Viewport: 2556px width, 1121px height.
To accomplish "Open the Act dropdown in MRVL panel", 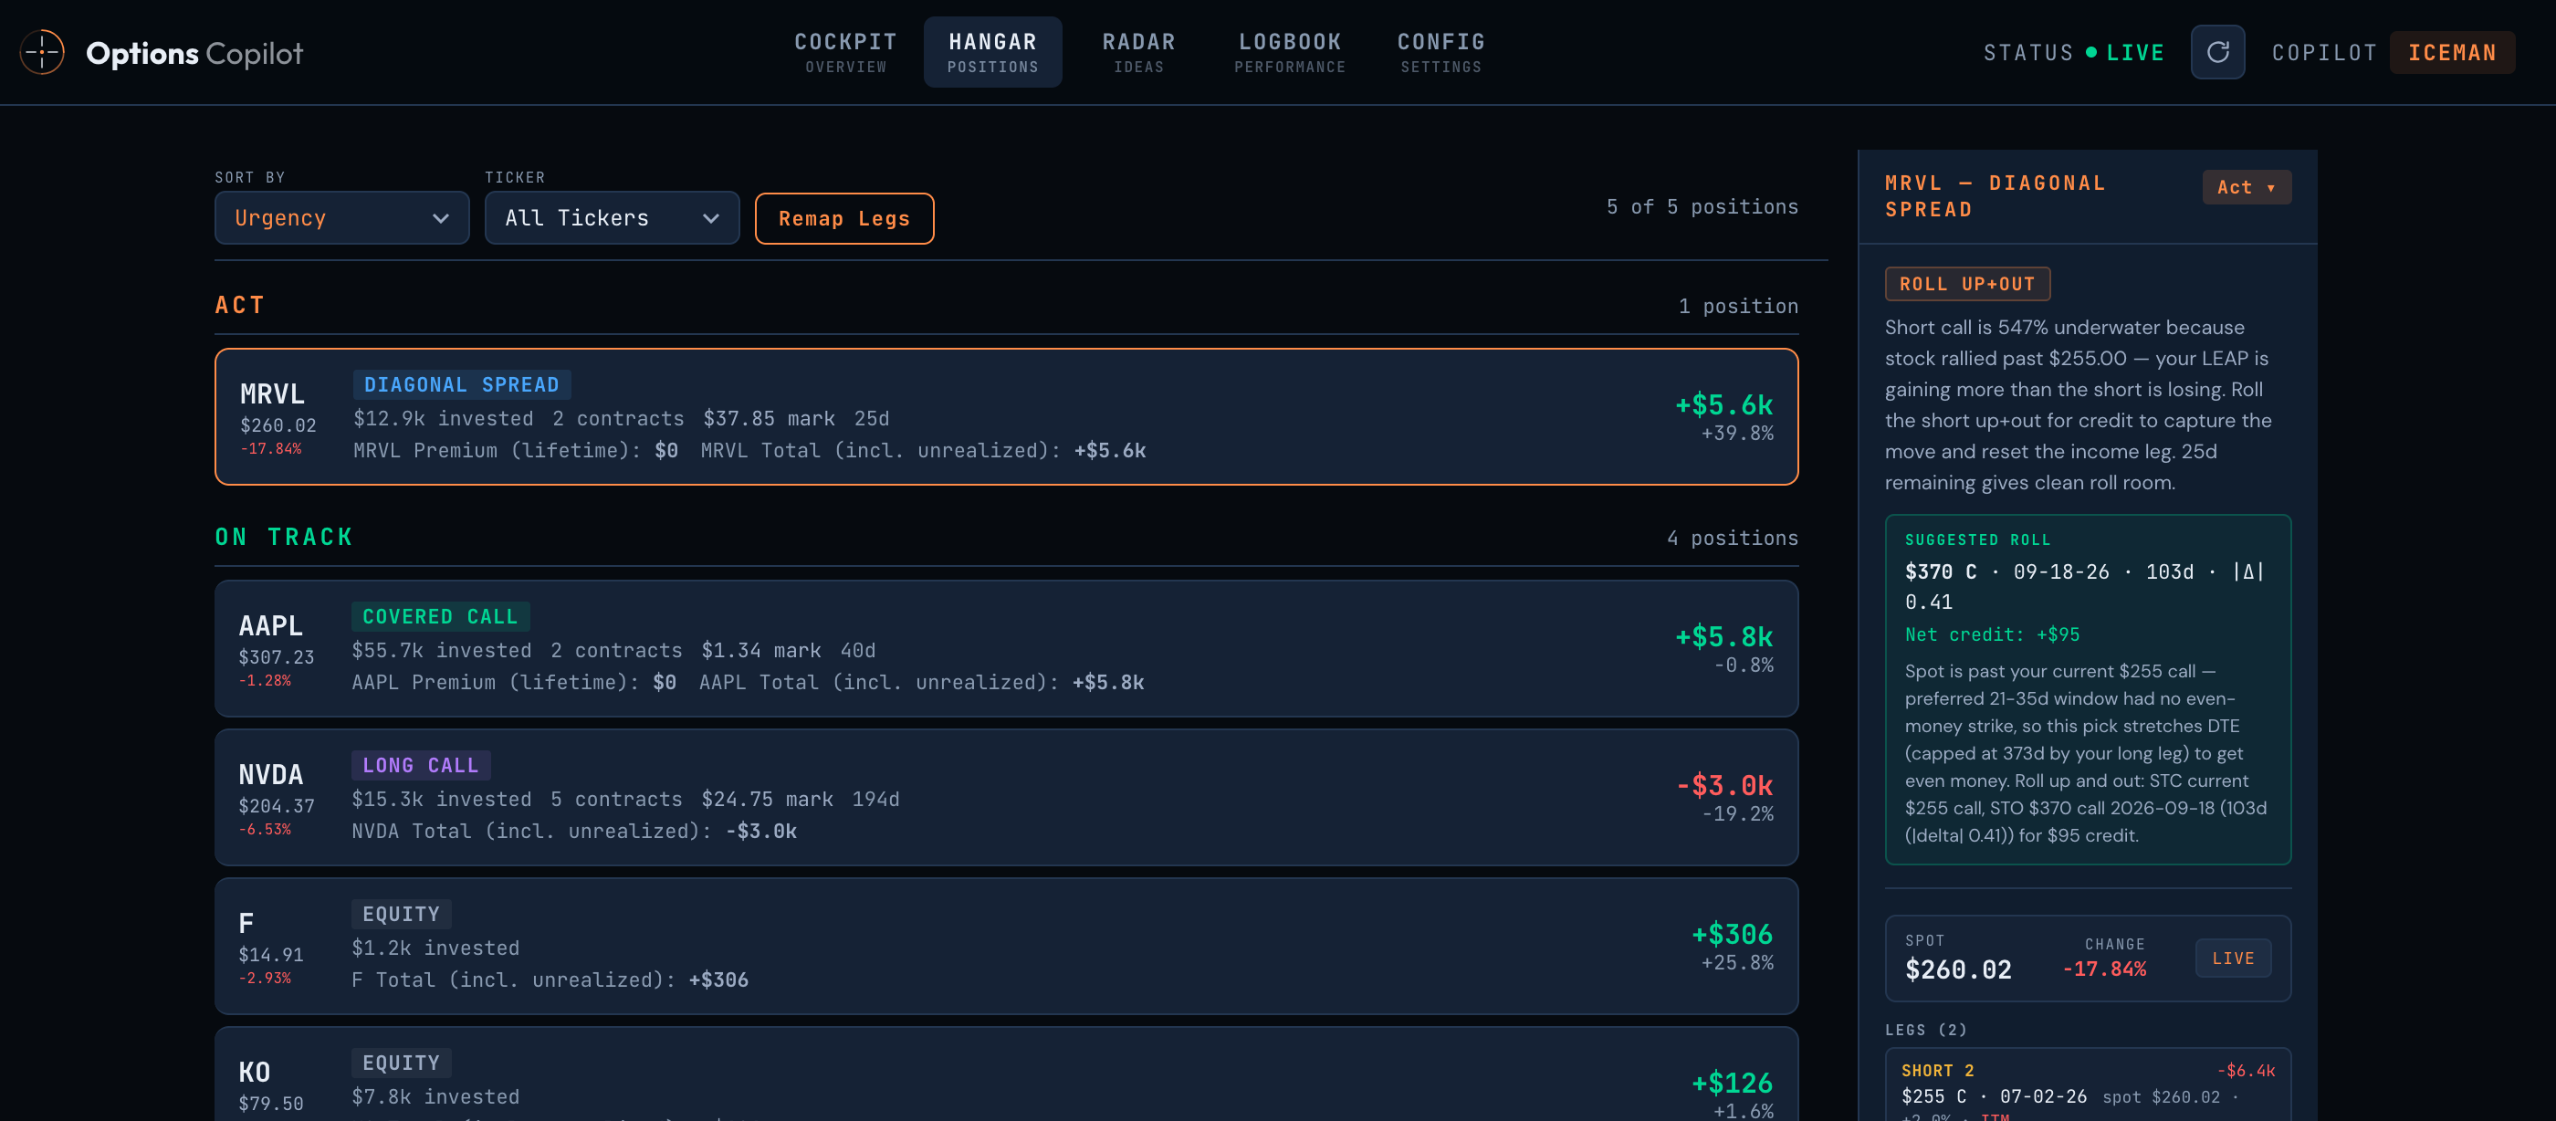I will point(2247,186).
